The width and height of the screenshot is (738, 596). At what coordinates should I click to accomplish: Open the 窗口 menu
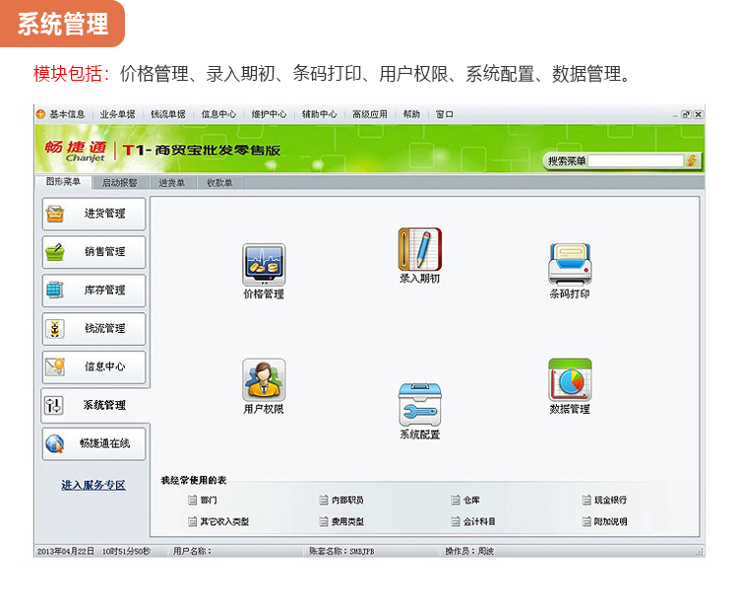pyautogui.click(x=444, y=114)
